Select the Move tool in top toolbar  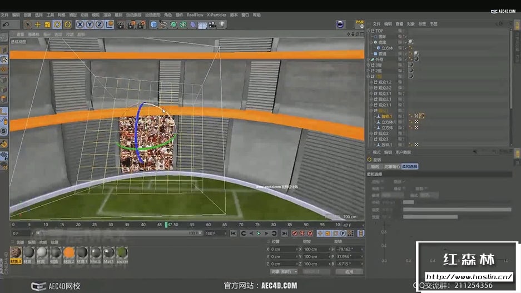[38, 24]
